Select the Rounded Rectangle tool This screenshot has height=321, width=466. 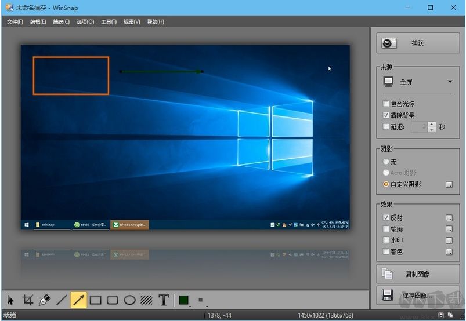pyautogui.click(x=113, y=300)
